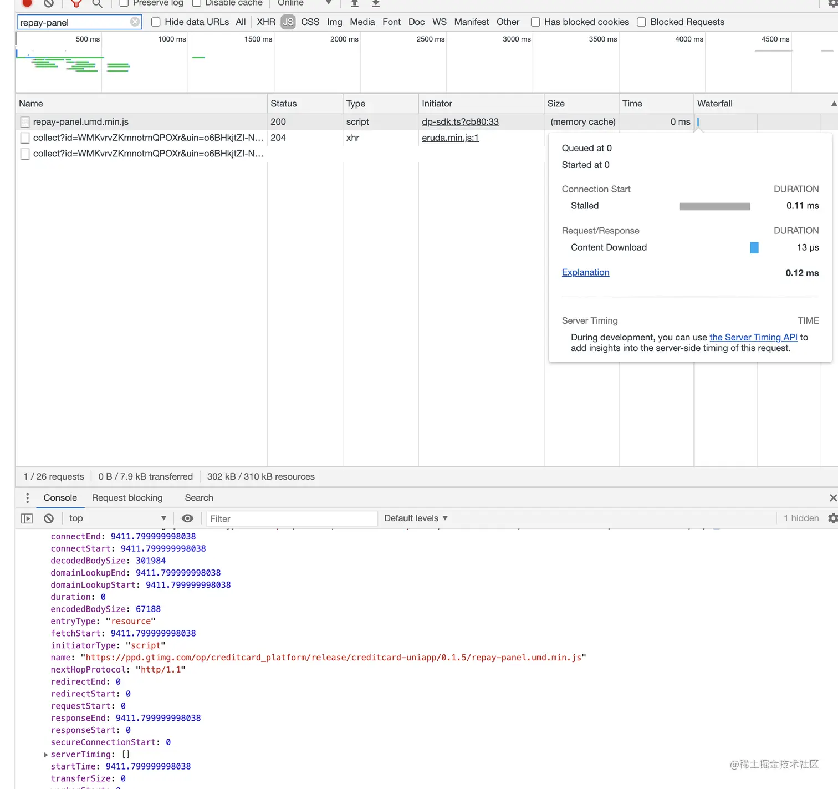Click the encodedBodySize value 67188

pyautogui.click(x=148, y=609)
